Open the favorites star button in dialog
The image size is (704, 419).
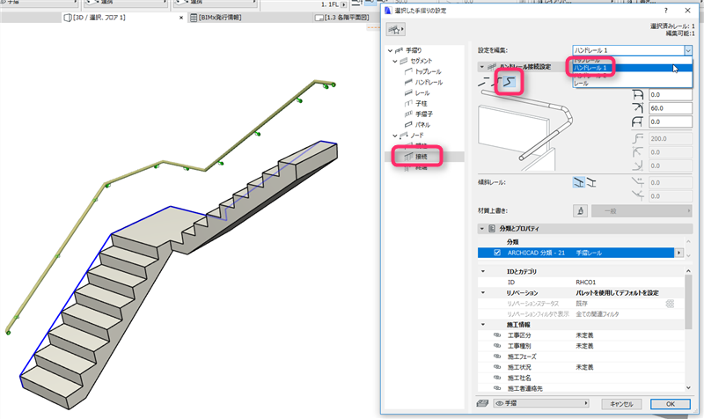(395, 30)
